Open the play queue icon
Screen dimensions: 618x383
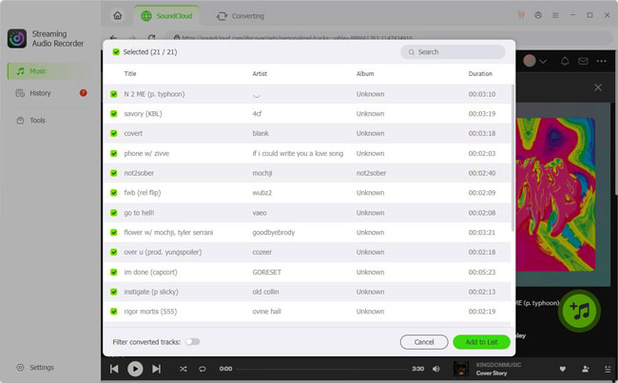coord(608,369)
